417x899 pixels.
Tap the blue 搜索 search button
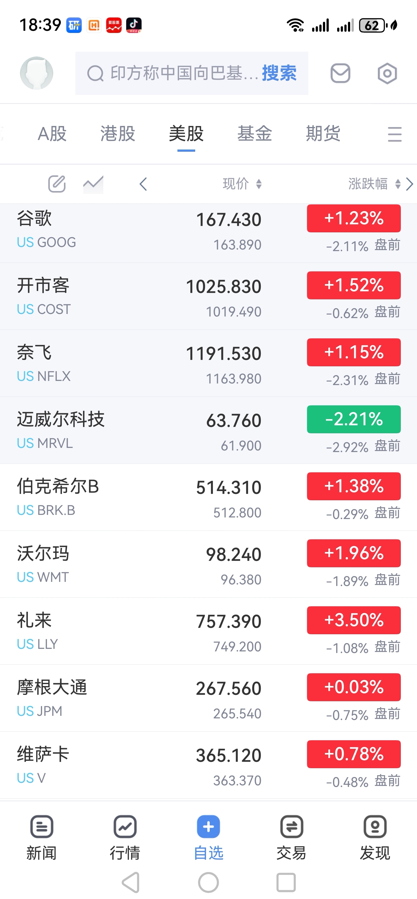click(279, 73)
